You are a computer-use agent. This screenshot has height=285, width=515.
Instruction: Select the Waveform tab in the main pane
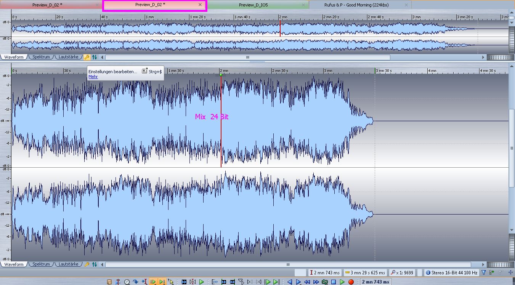coord(14,264)
